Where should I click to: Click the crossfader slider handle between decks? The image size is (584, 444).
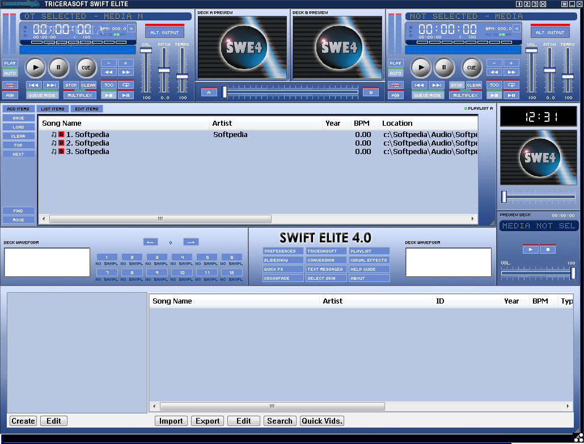pyautogui.click(x=225, y=92)
